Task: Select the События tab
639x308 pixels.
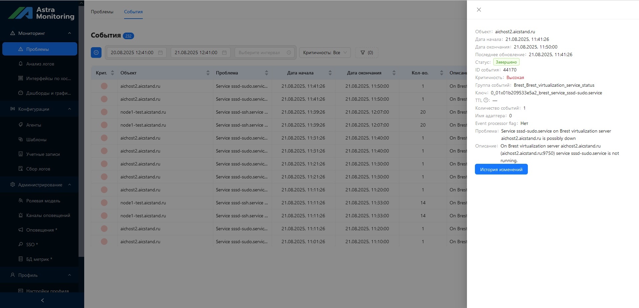Action: [x=133, y=12]
